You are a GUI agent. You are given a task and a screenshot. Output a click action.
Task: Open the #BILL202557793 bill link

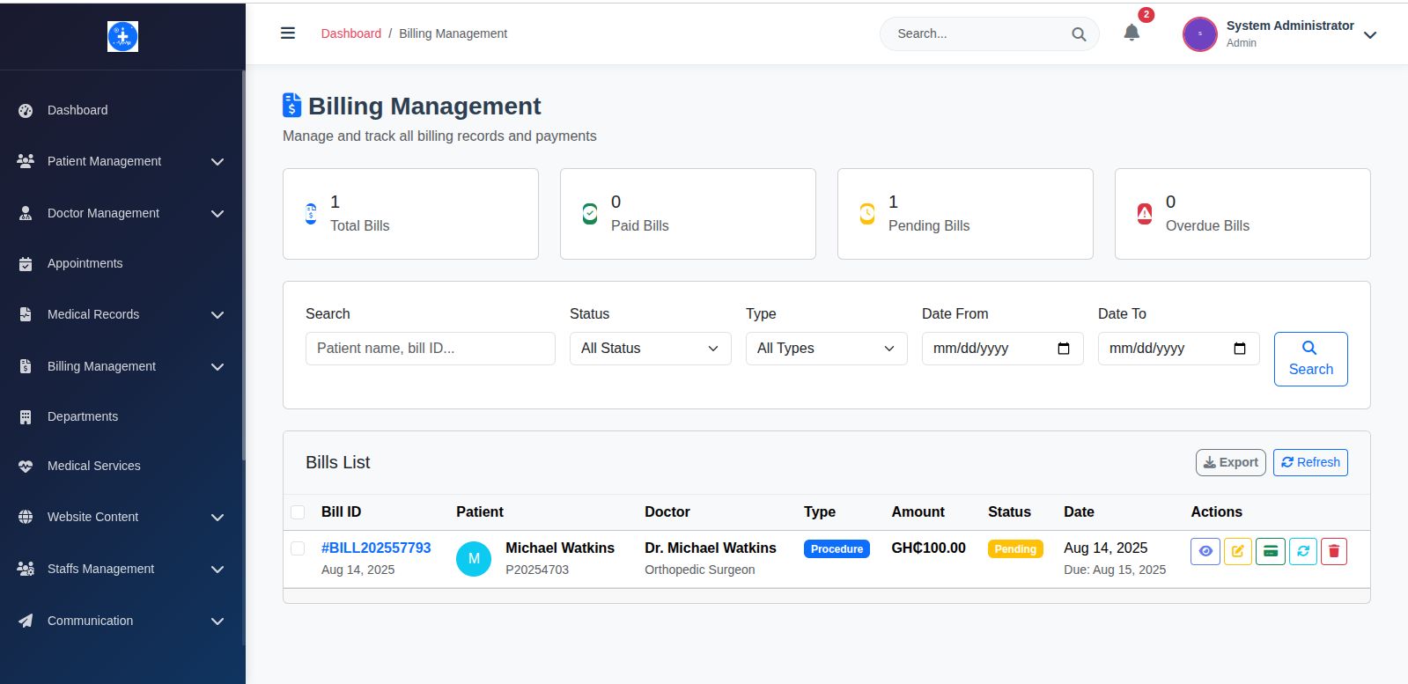click(376, 548)
